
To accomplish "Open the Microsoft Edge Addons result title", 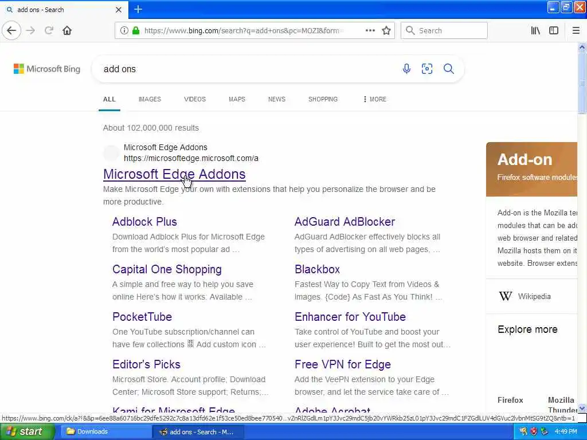I will pos(174,174).
